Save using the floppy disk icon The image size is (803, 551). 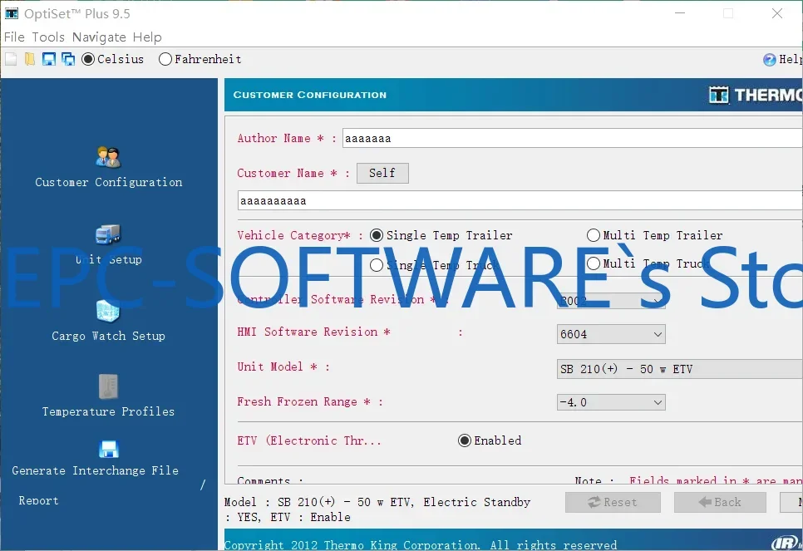49,59
